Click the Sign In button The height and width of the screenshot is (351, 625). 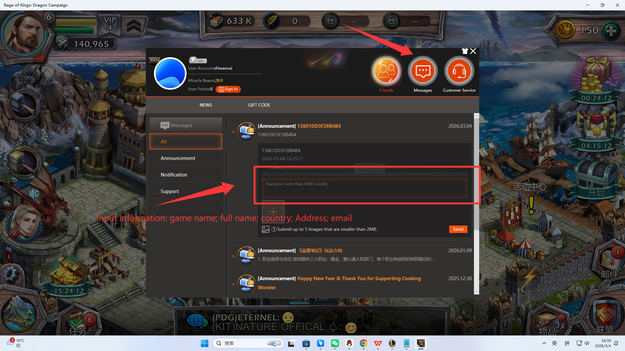[x=228, y=89]
